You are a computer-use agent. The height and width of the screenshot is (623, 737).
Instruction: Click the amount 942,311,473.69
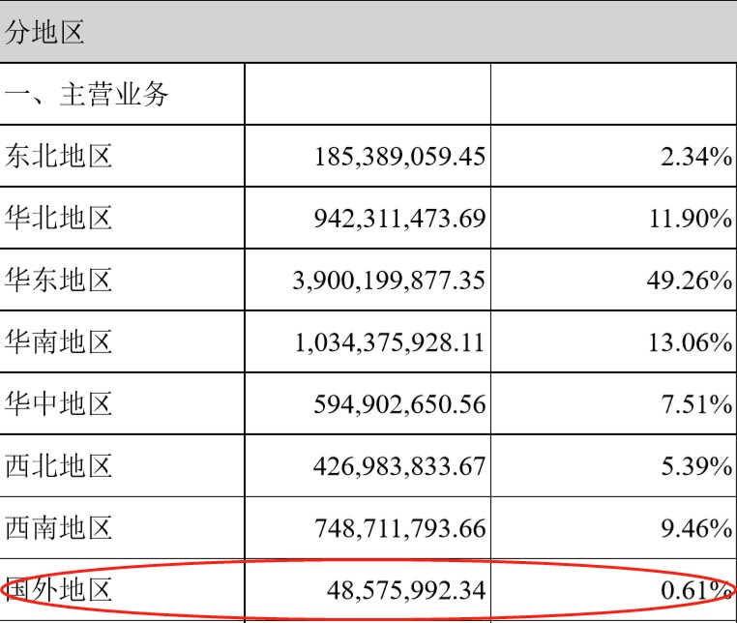tap(399, 219)
